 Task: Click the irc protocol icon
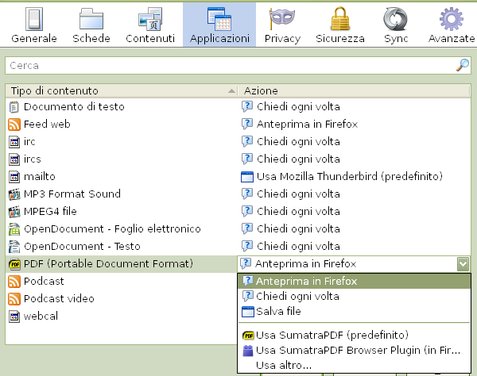14,142
